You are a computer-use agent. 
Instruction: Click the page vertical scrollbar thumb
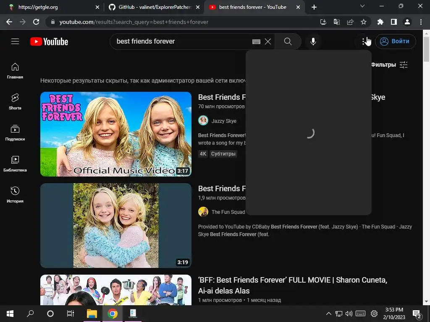427,49
